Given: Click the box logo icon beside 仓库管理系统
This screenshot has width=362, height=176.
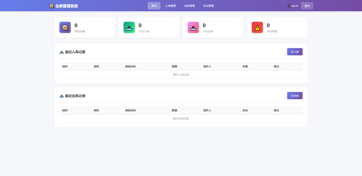Looking at the screenshot, I should [x=52, y=6].
